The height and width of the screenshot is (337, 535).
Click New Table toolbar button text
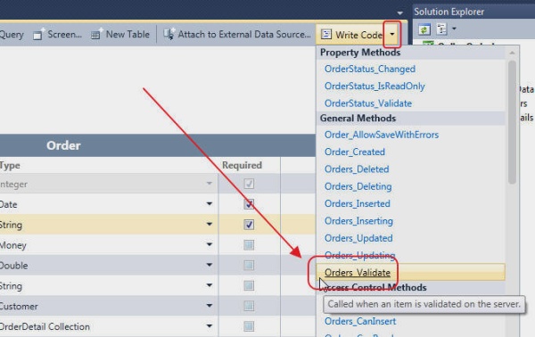pos(128,34)
